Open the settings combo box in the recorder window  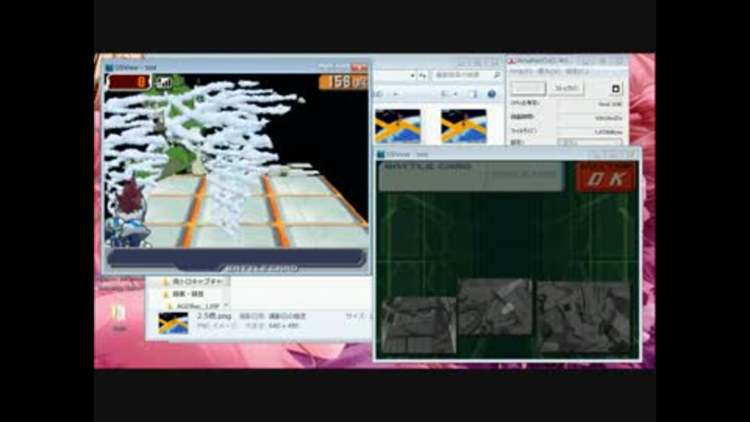tap(591, 142)
